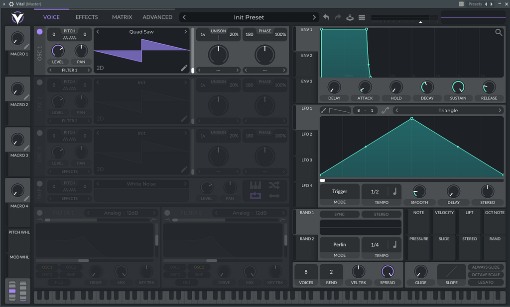Screen dimensions: 510x307
Task: Click the Macro 3 edit pencil icon
Action: [27, 148]
